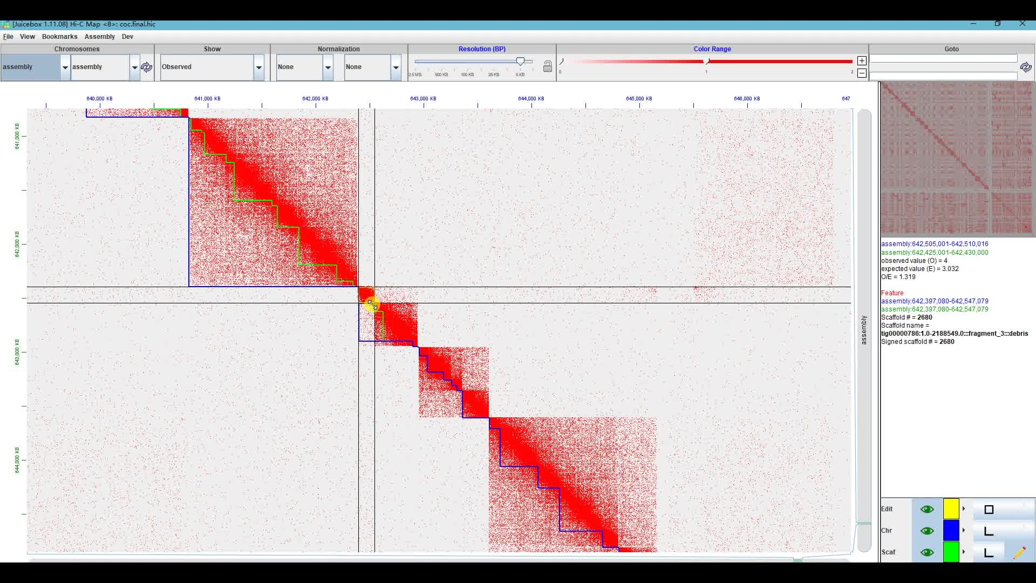Open the Assembly menu

[x=99, y=37]
